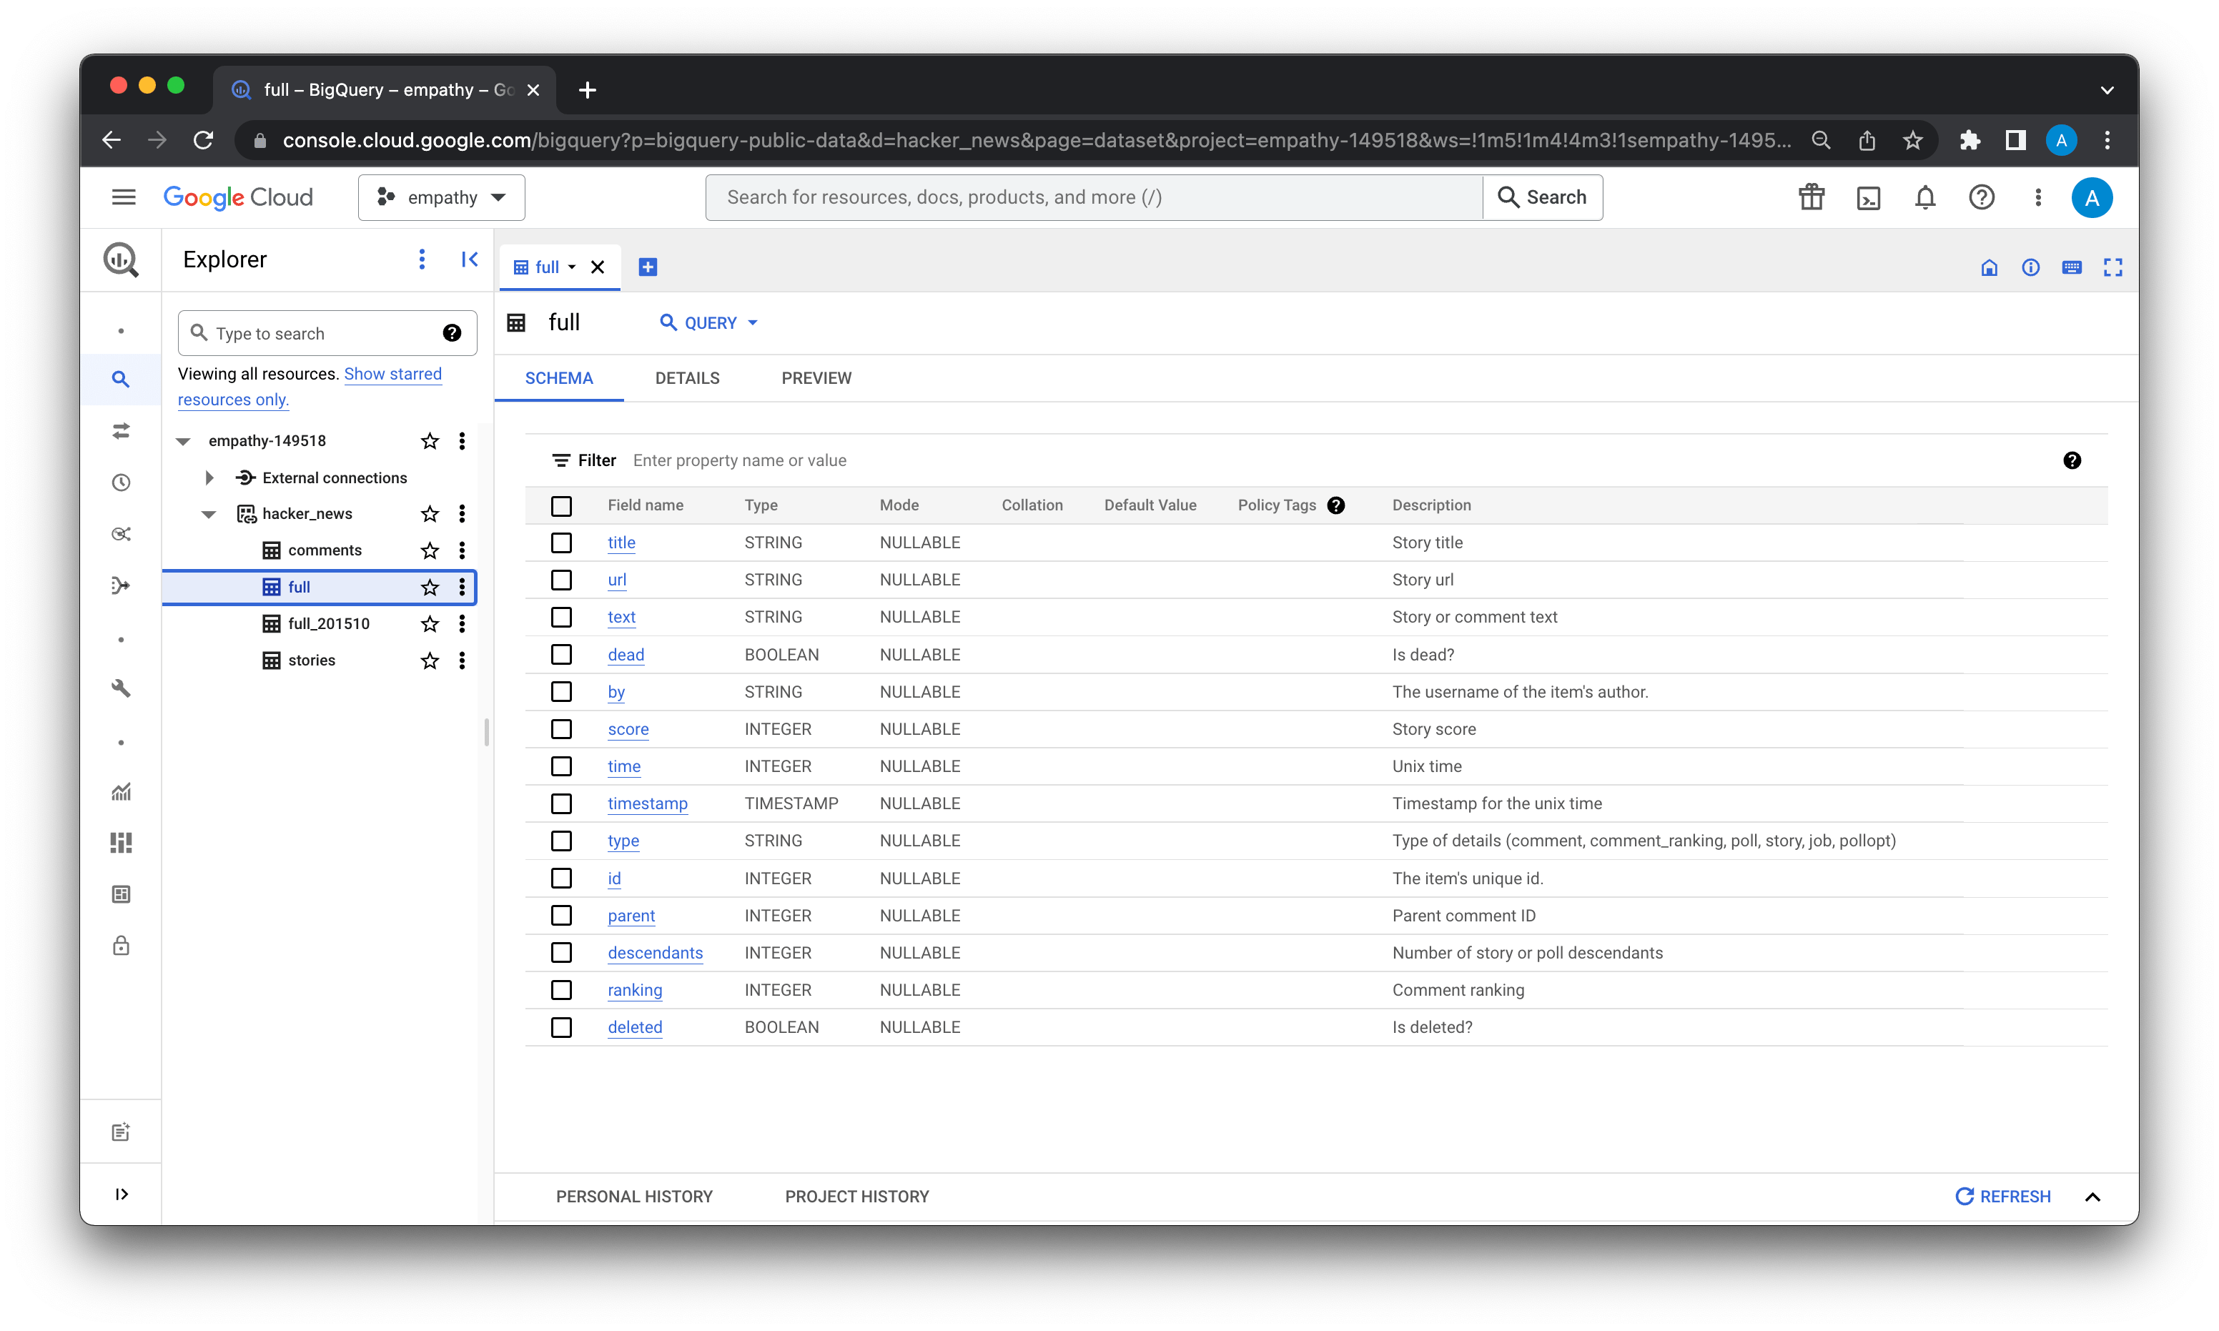Check the title field checkbox
This screenshot has height=1331, width=2219.
point(561,543)
